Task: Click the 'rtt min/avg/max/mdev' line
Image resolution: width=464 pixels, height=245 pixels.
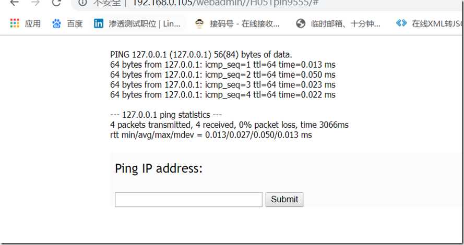Action: coord(211,135)
